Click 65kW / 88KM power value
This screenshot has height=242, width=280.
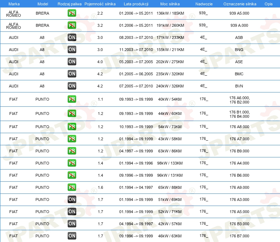click(x=170, y=187)
